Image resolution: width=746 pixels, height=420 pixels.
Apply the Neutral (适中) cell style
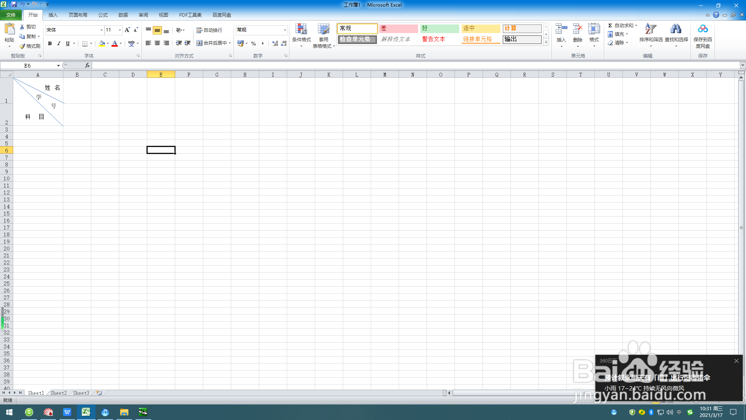481,28
